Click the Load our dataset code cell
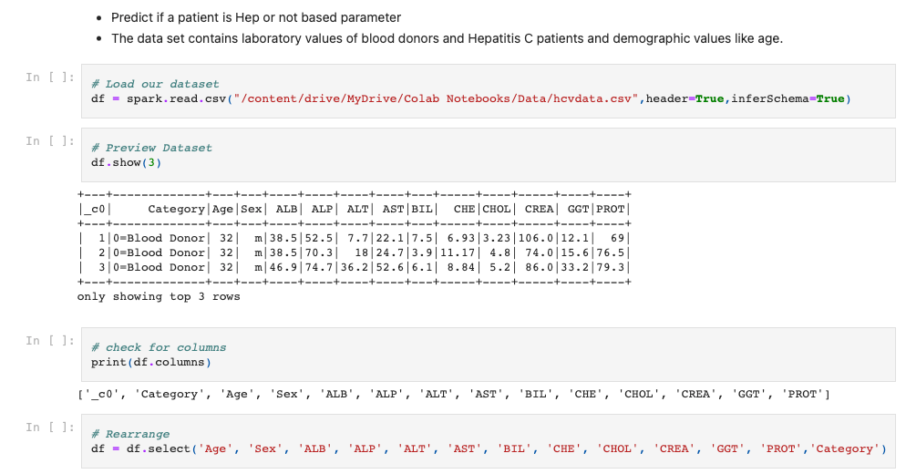Image resolution: width=906 pixels, height=474 pixels. point(488,90)
